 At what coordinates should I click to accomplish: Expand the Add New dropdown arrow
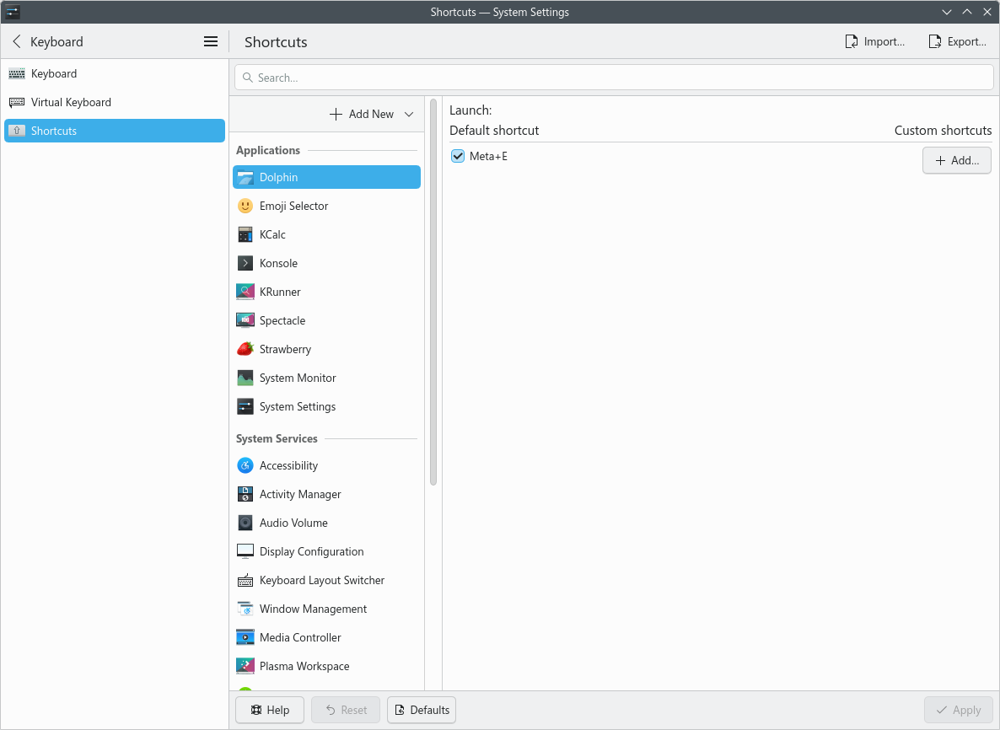click(x=409, y=114)
